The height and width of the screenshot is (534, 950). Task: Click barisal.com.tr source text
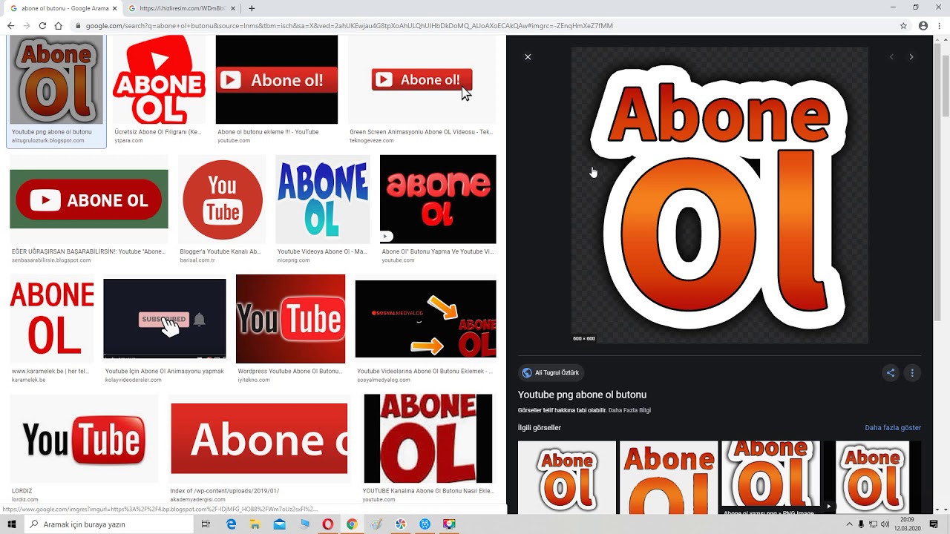(197, 260)
